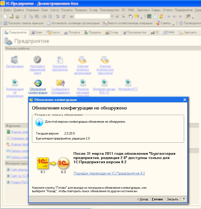Open the Банк menu in the menu bar
Screen dimensions: 201x209
pyautogui.click(x=45, y=10)
